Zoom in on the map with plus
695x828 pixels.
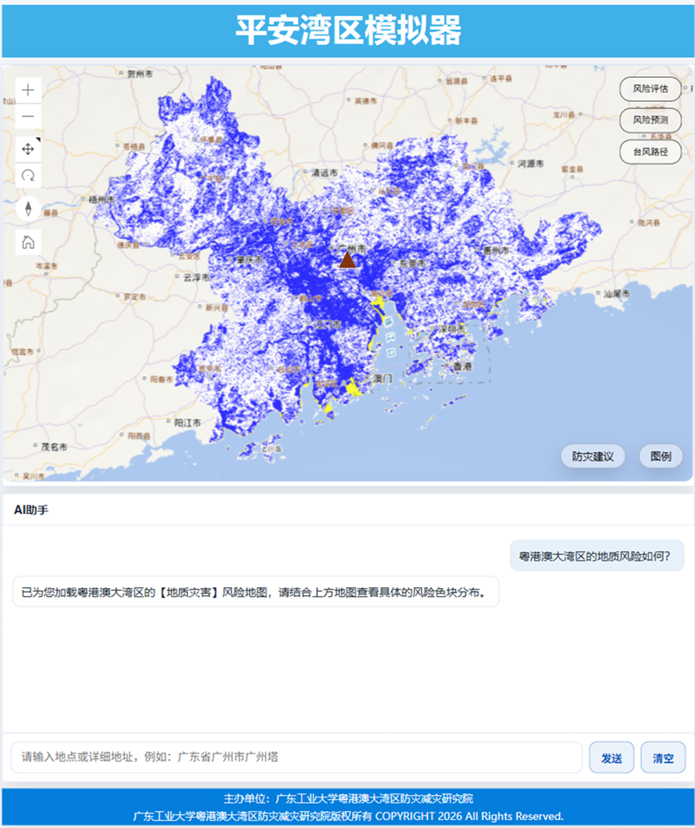[28, 90]
